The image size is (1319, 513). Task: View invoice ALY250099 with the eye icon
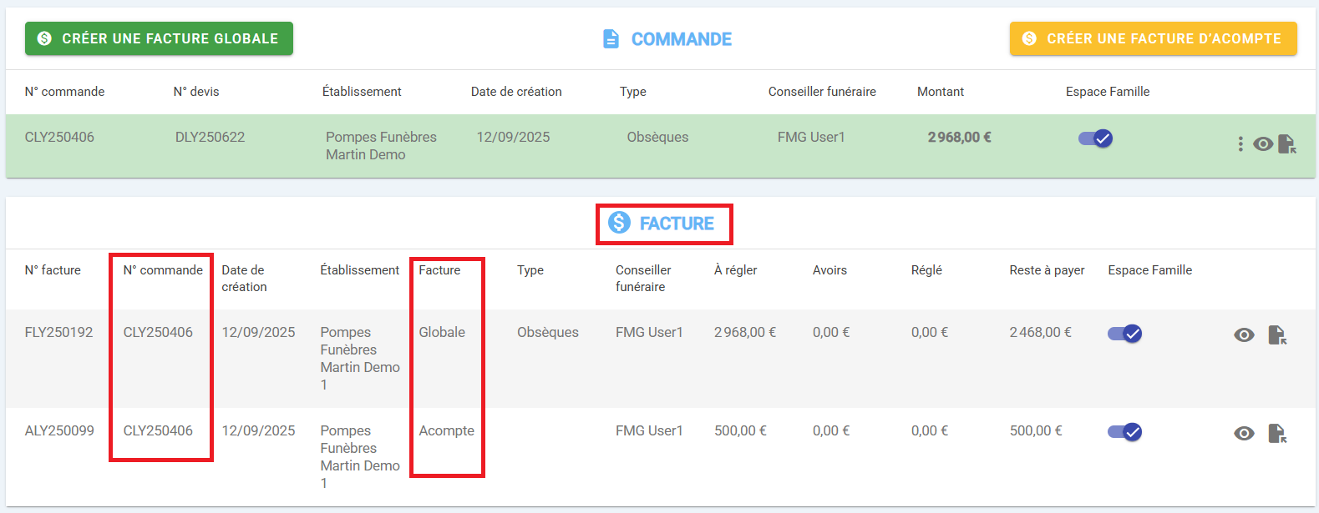point(1244,434)
